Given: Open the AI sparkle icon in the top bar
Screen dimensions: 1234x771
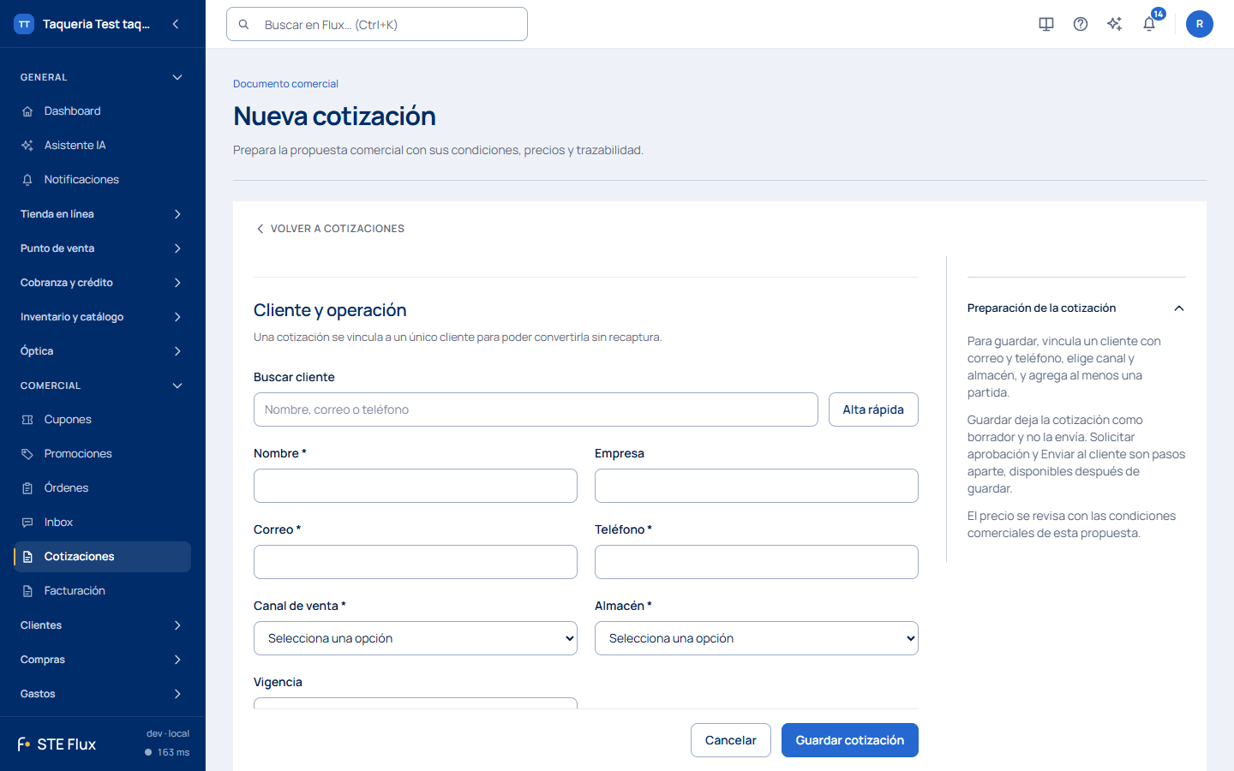Looking at the screenshot, I should 1115,24.
